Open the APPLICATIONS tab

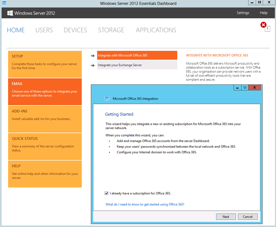(156, 30)
